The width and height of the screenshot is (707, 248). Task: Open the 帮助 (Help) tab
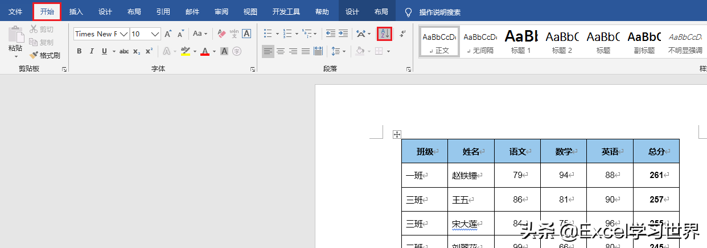322,12
